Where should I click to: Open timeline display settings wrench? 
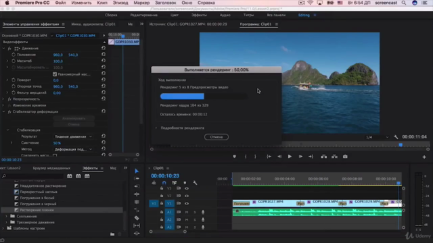coord(195,183)
